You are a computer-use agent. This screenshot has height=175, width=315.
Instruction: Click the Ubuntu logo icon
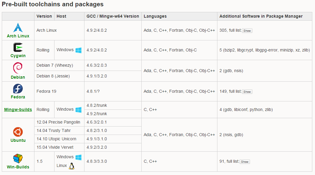(18, 132)
